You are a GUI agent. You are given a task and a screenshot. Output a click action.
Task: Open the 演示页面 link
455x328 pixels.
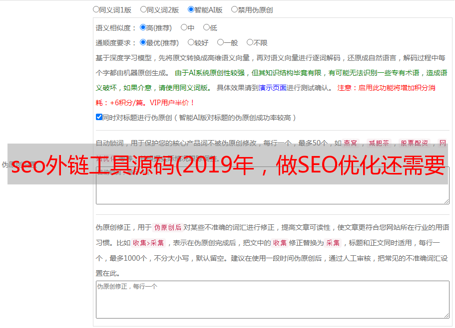tap(273, 88)
